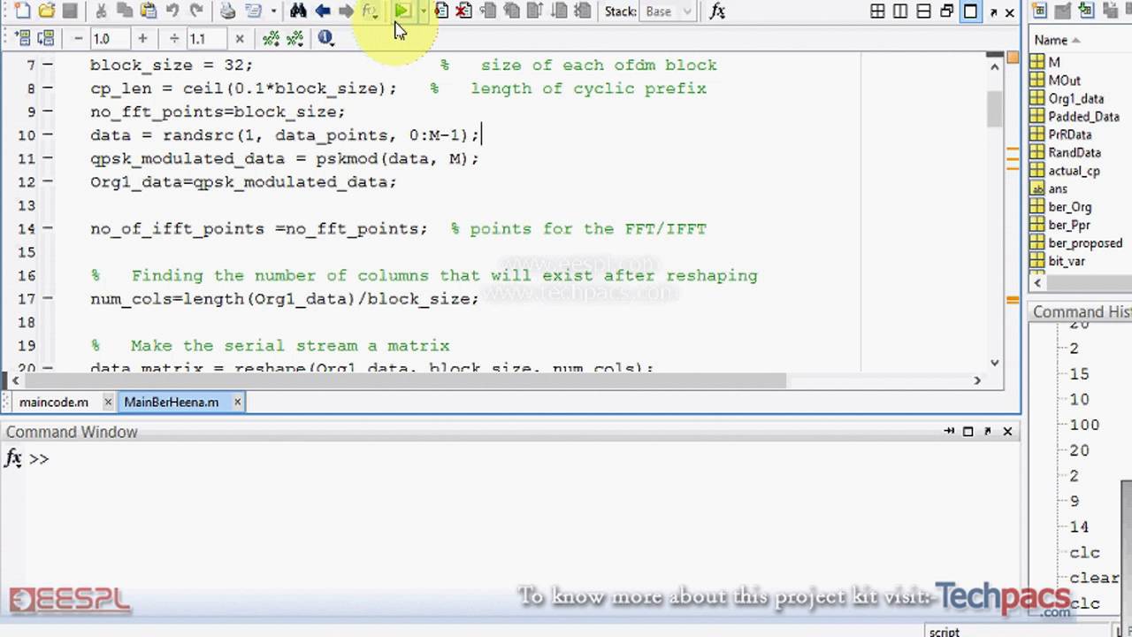The height and width of the screenshot is (637, 1132).
Task: Clear all breakpoints with red X icon
Action: pyautogui.click(x=463, y=12)
